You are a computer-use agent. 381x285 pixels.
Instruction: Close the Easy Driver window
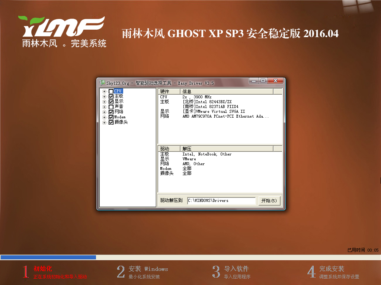[x=276, y=81]
